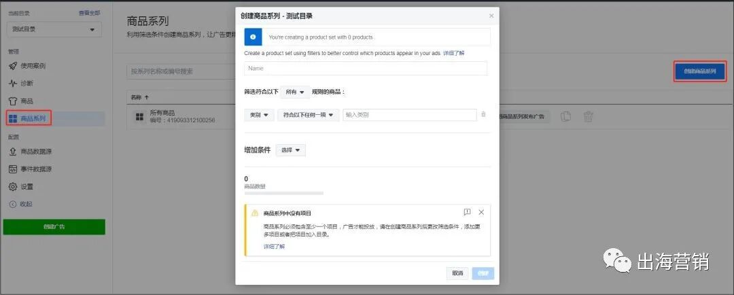Click the copy icon in the 所有商品 row
The width and height of the screenshot is (734, 295).
pos(566,117)
